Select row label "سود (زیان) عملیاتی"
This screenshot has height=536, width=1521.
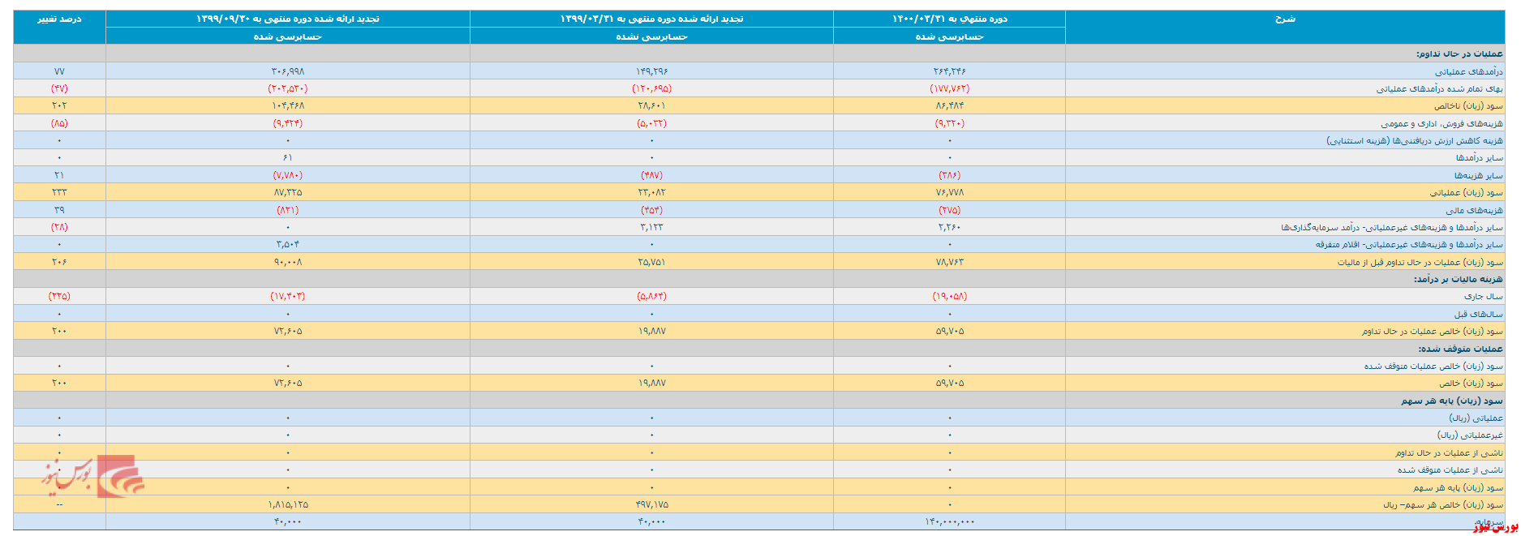tap(1467, 192)
